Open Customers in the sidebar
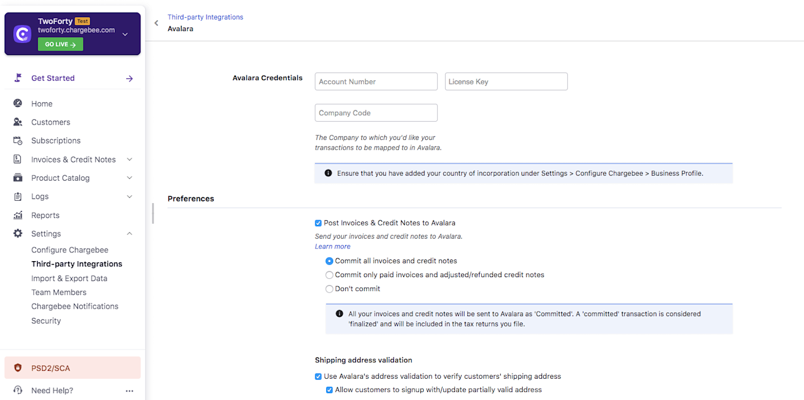 [51, 122]
